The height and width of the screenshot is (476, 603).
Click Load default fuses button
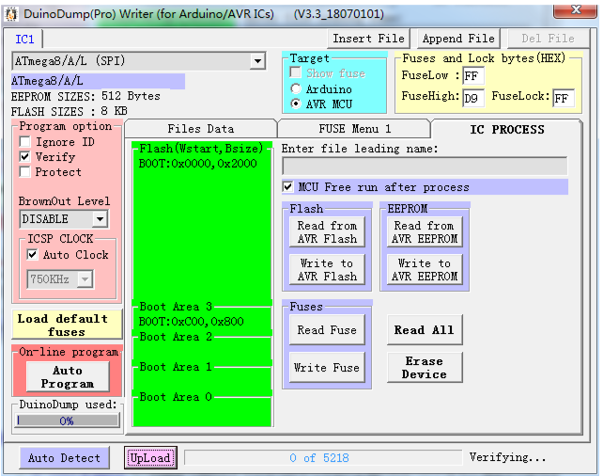[x=67, y=325]
